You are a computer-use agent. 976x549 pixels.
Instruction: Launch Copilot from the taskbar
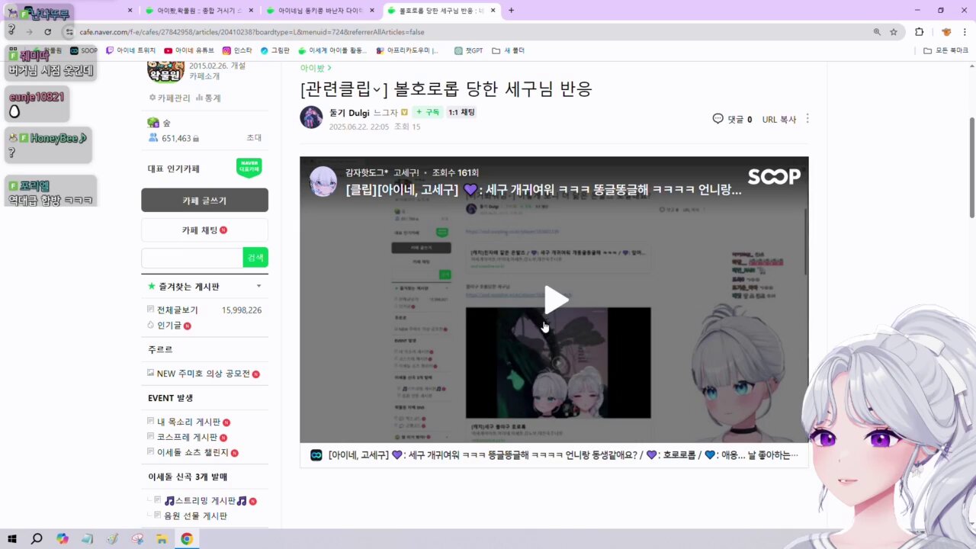click(x=63, y=538)
